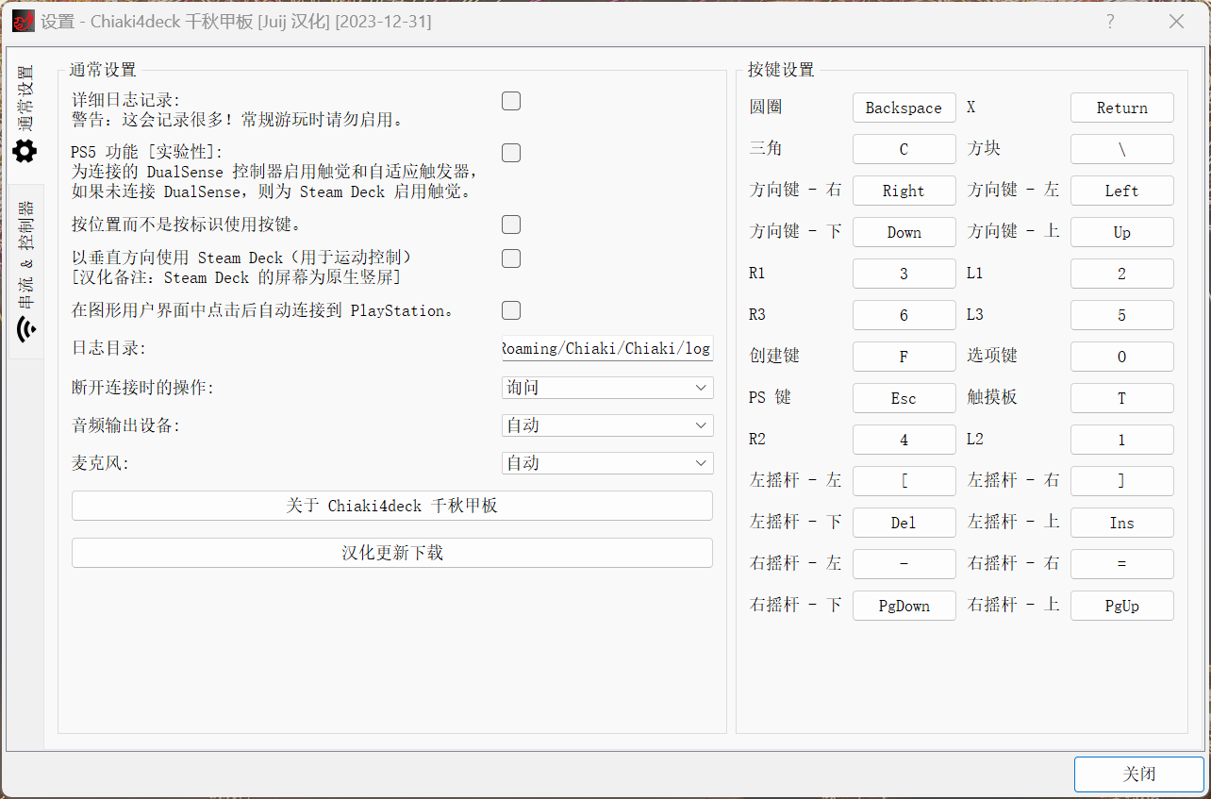The image size is (1211, 799).
Task: Click the 日志目录 path field
Action: click(x=606, y=348)
